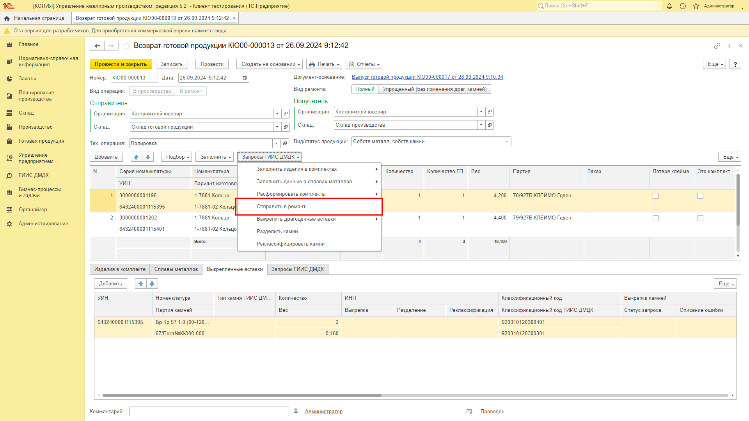Open document options three-dot menu
Screen dimensions: 749x421
click(729, 46)
